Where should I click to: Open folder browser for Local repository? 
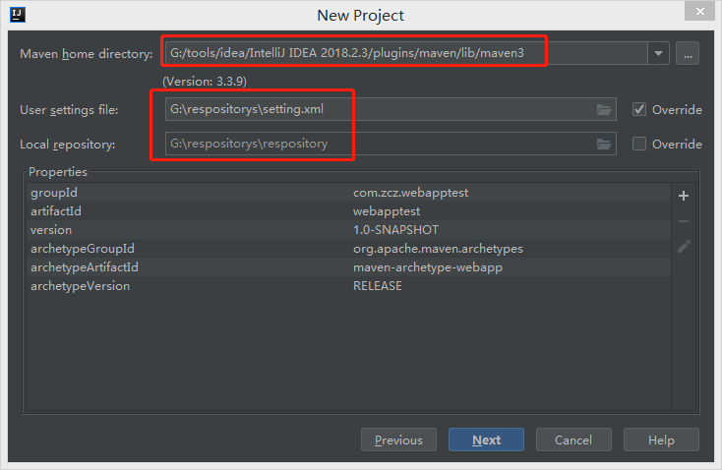604,145
